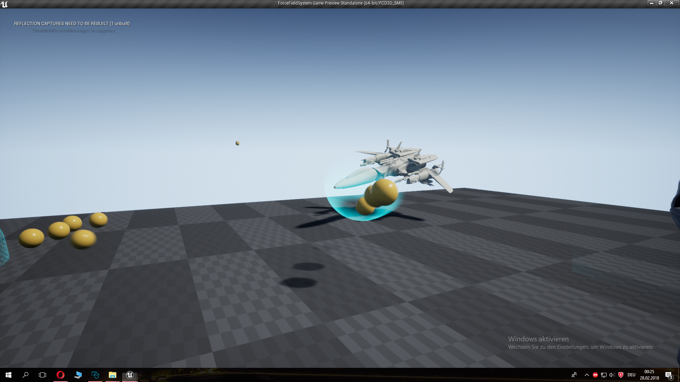The image size is (680, 382).
Task: Click the floating gold sphere object
Action: (237, 143)
